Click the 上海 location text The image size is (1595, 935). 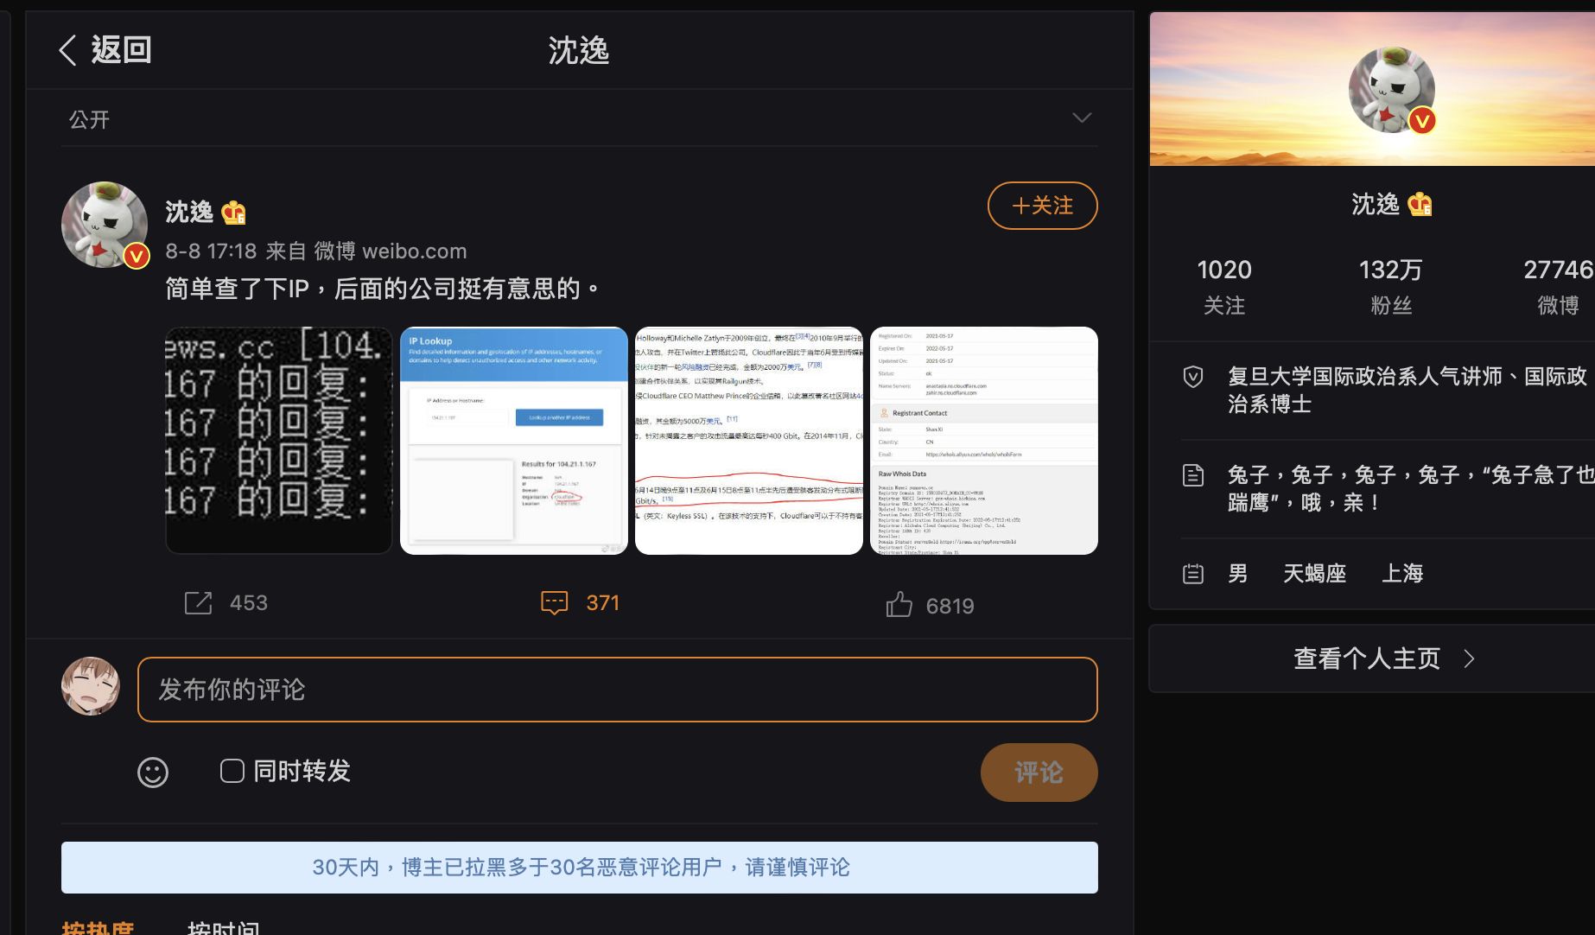tap(1402, 574)
